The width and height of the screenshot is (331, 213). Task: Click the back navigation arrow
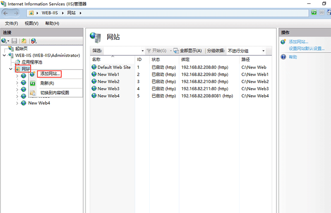(x=6, y=13)
